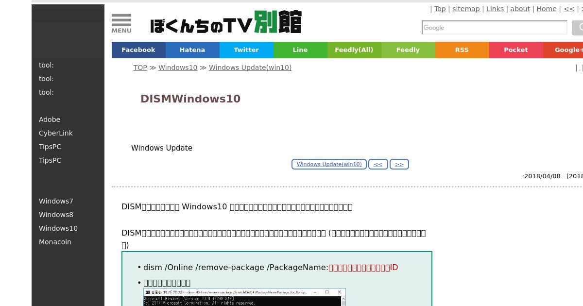Open the Windows8 sidebar category
583x306 pixels.
[x=56, y=215]
